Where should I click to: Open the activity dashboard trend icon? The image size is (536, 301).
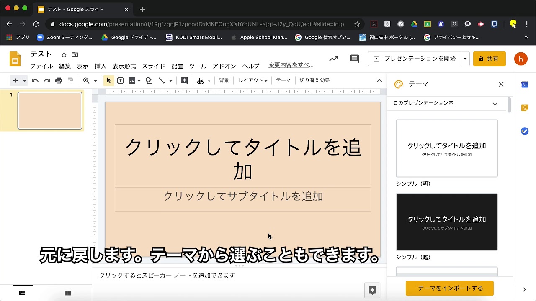[333, 59]
